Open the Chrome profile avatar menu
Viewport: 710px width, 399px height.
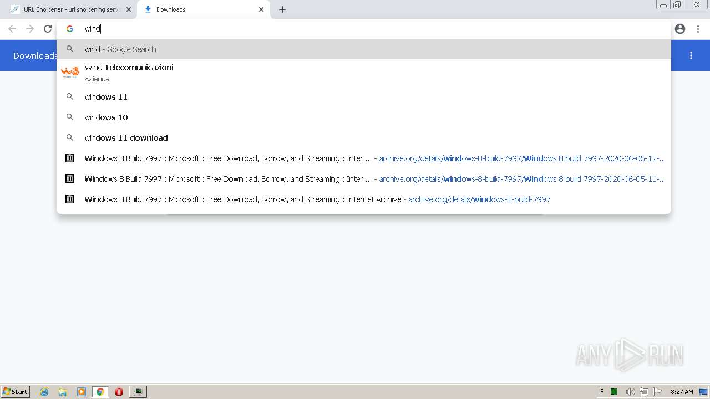click(680, 29)
